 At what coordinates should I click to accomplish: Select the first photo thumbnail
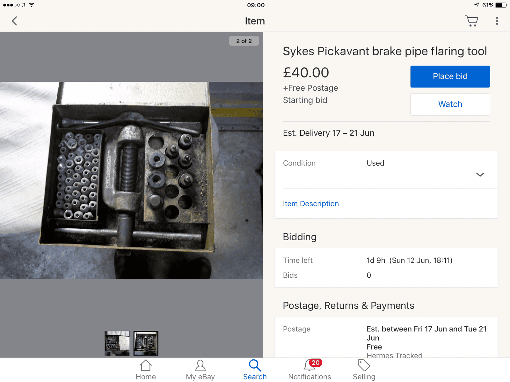(x=117, y=343)
